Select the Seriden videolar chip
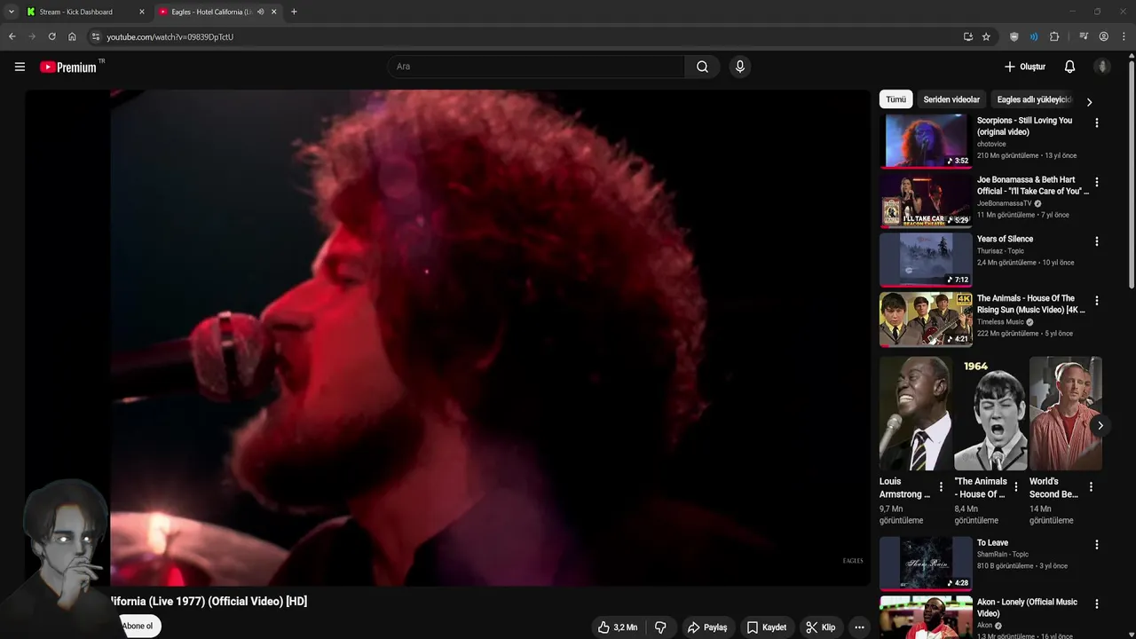1136x639 pixels. (951, 99)
